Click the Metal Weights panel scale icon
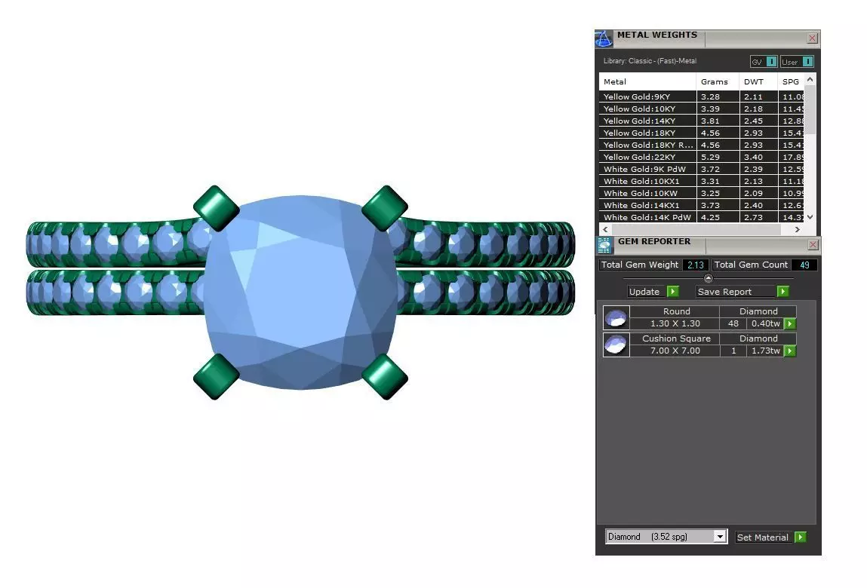This screenshot has height=588, width=867. 603,38
